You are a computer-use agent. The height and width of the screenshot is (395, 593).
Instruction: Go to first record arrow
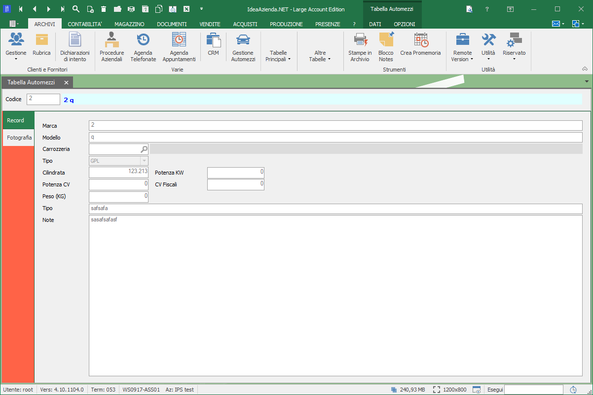tap(20, 9)
